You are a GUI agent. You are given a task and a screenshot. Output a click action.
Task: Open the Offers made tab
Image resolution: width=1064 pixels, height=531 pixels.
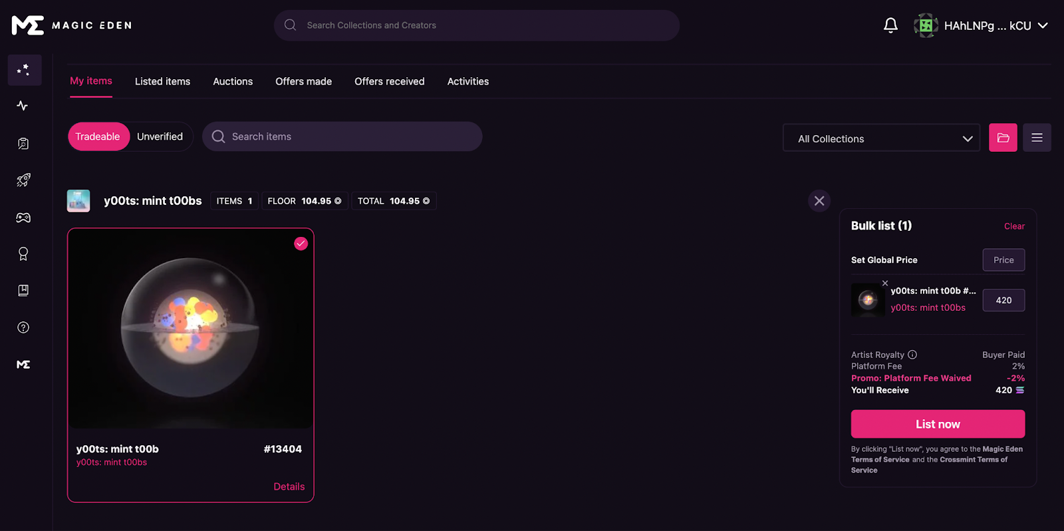pyautogui.click(x=303, y=81)
